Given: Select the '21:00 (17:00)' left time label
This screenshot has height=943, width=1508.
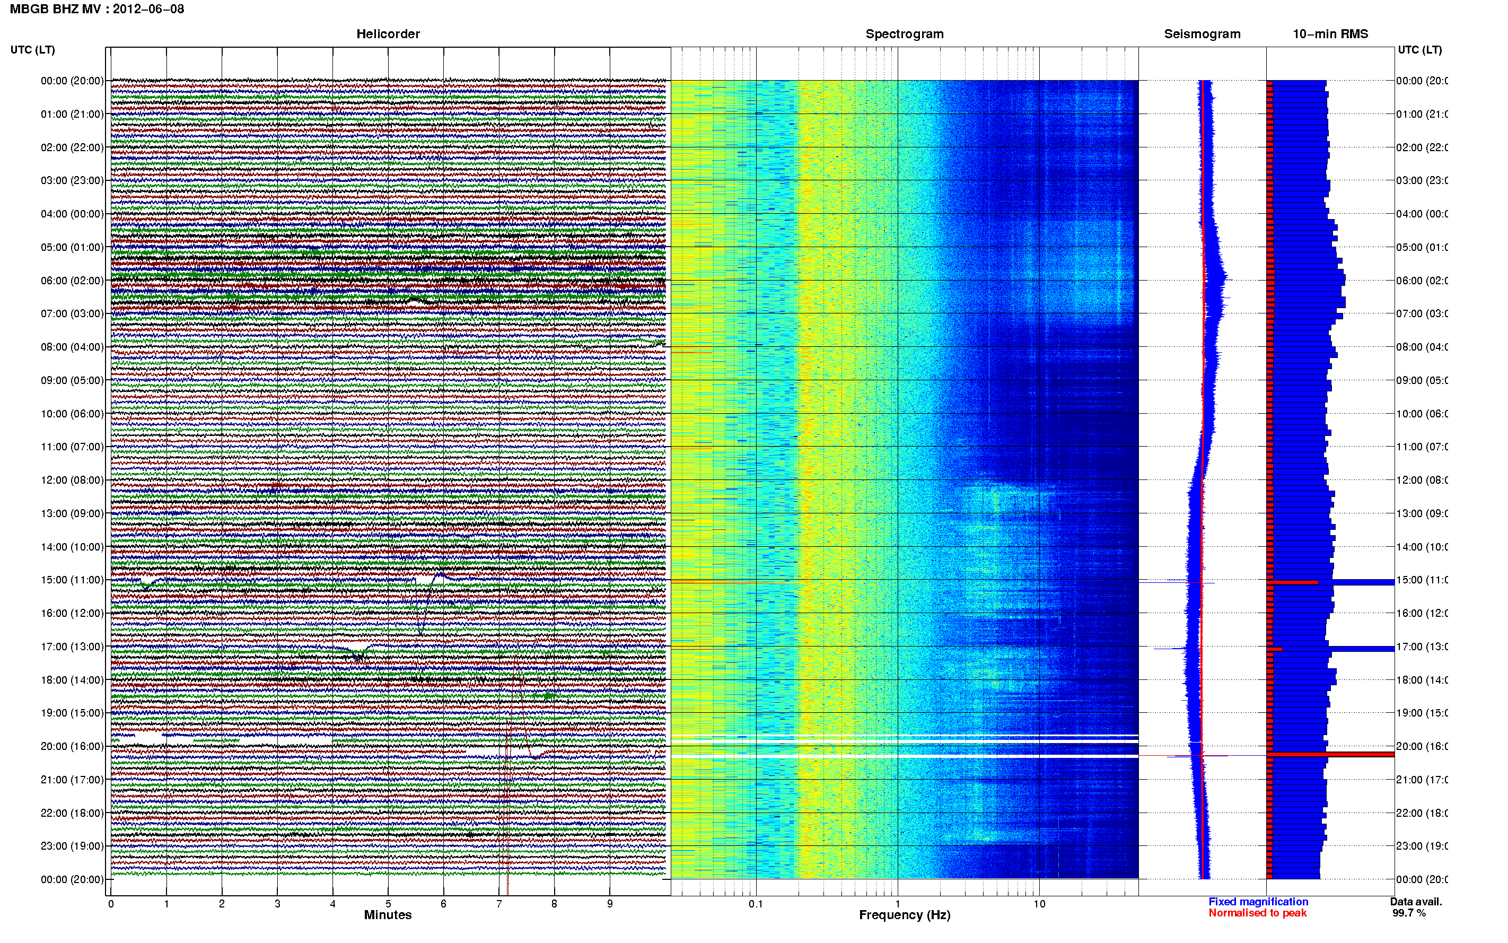Looking at the screenshot, I should pyautogui.click(x=72, y=780).
